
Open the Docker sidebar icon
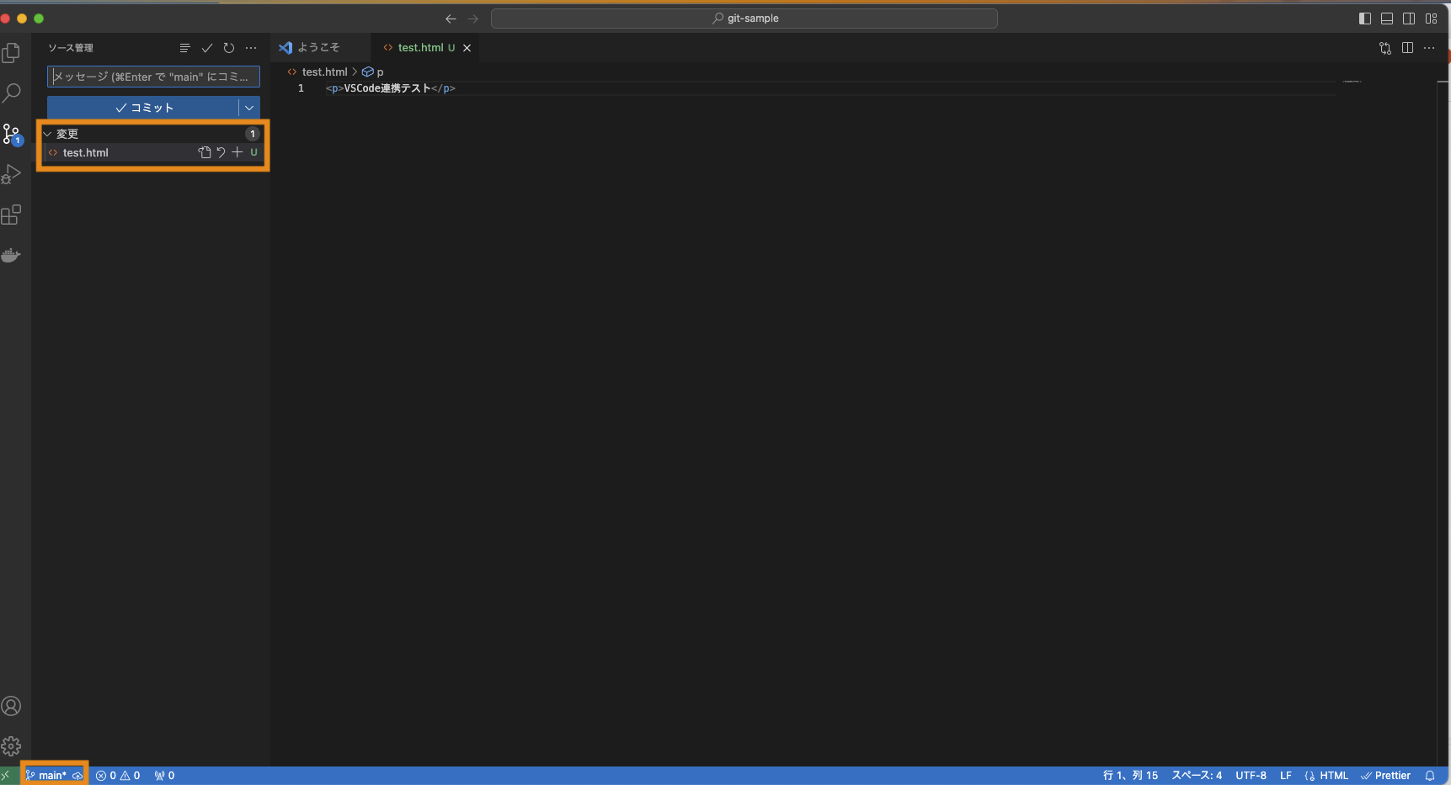(12, 255)
